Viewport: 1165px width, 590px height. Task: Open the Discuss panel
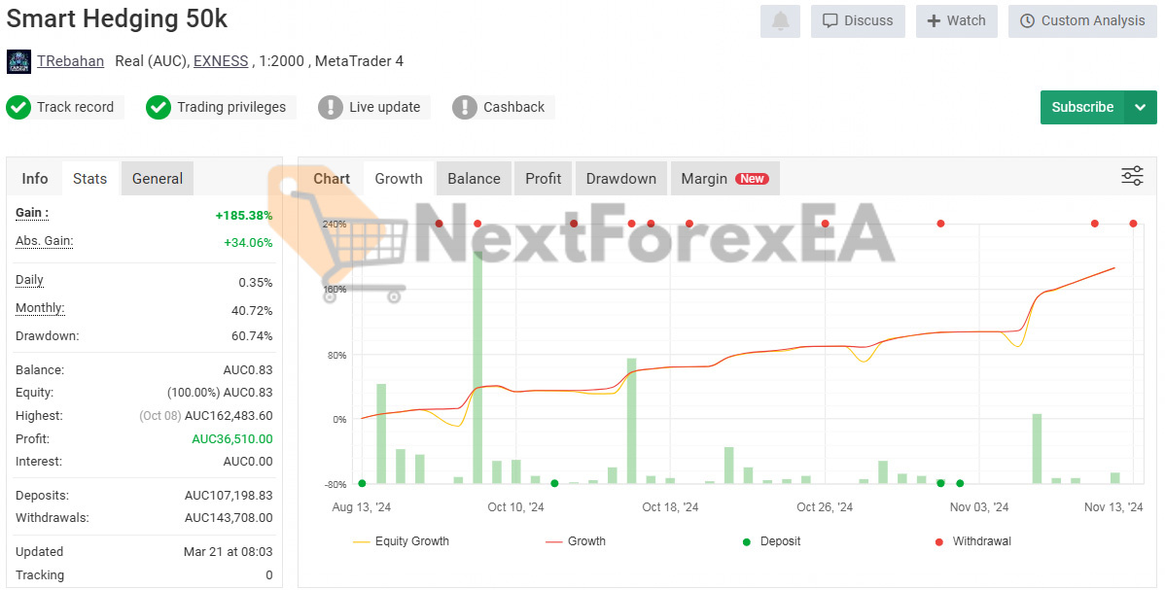click(x=857, y=21)
